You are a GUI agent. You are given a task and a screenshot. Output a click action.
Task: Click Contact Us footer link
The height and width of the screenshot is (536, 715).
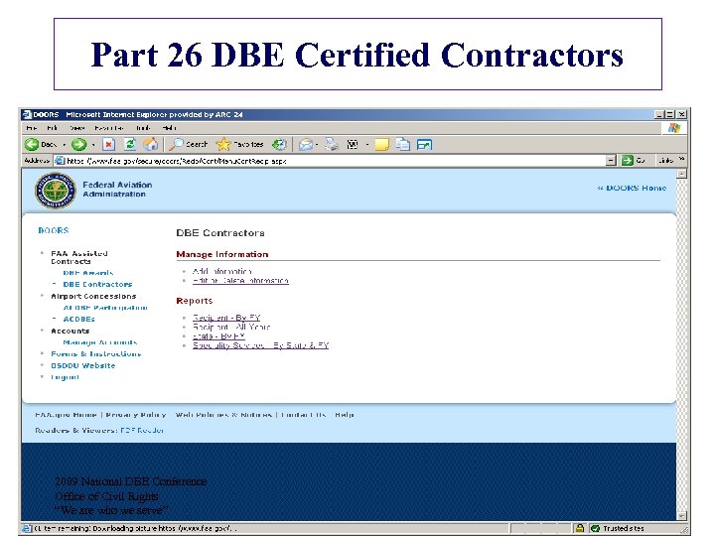(x=304, y=415)
